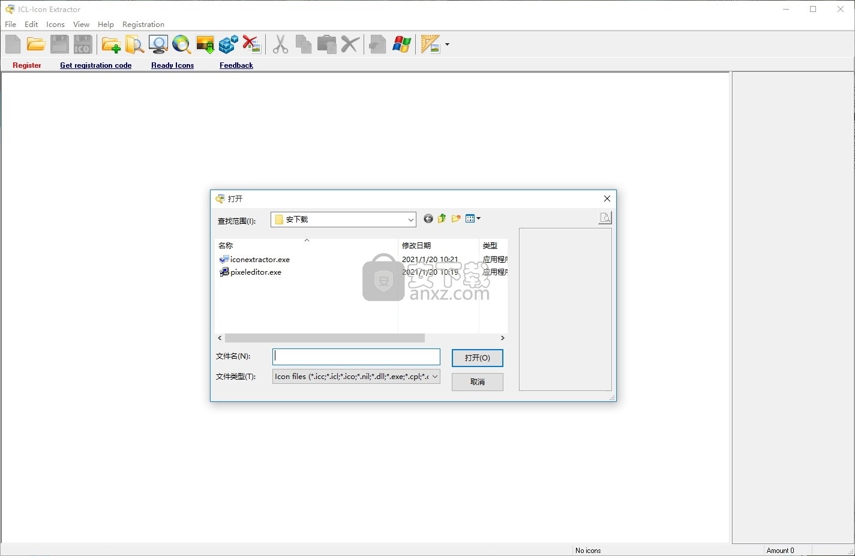Image resolution: width=855 pixels, height=556 pixels.
Task: Click the Save as ICO floppy icon
Action: pos(83,44)
